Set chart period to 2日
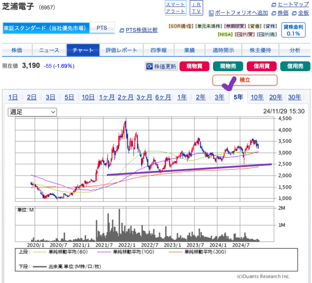Viewport: 312px width, 283px height. coord(32,97)
